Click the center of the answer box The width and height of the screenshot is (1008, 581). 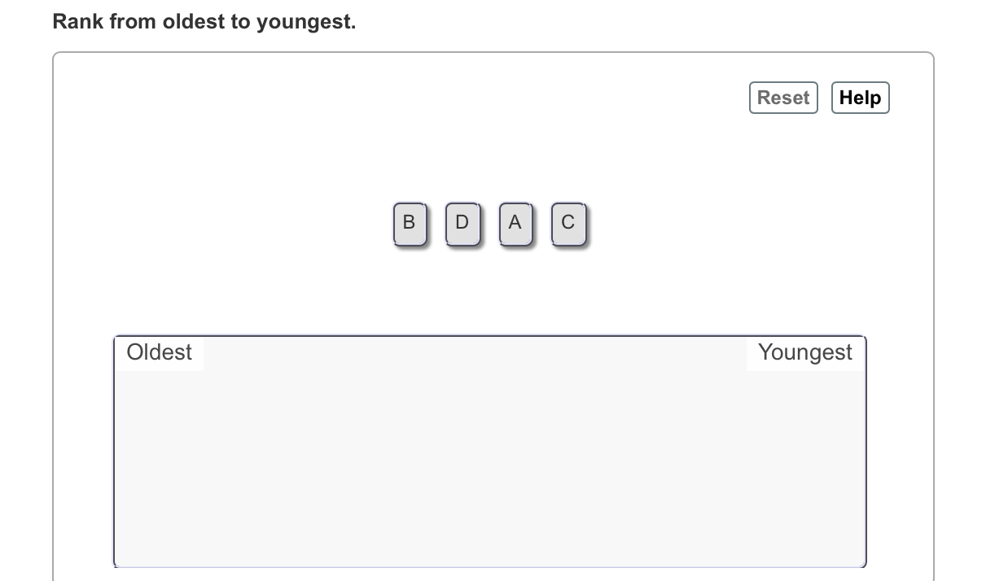tap(489, 450)
